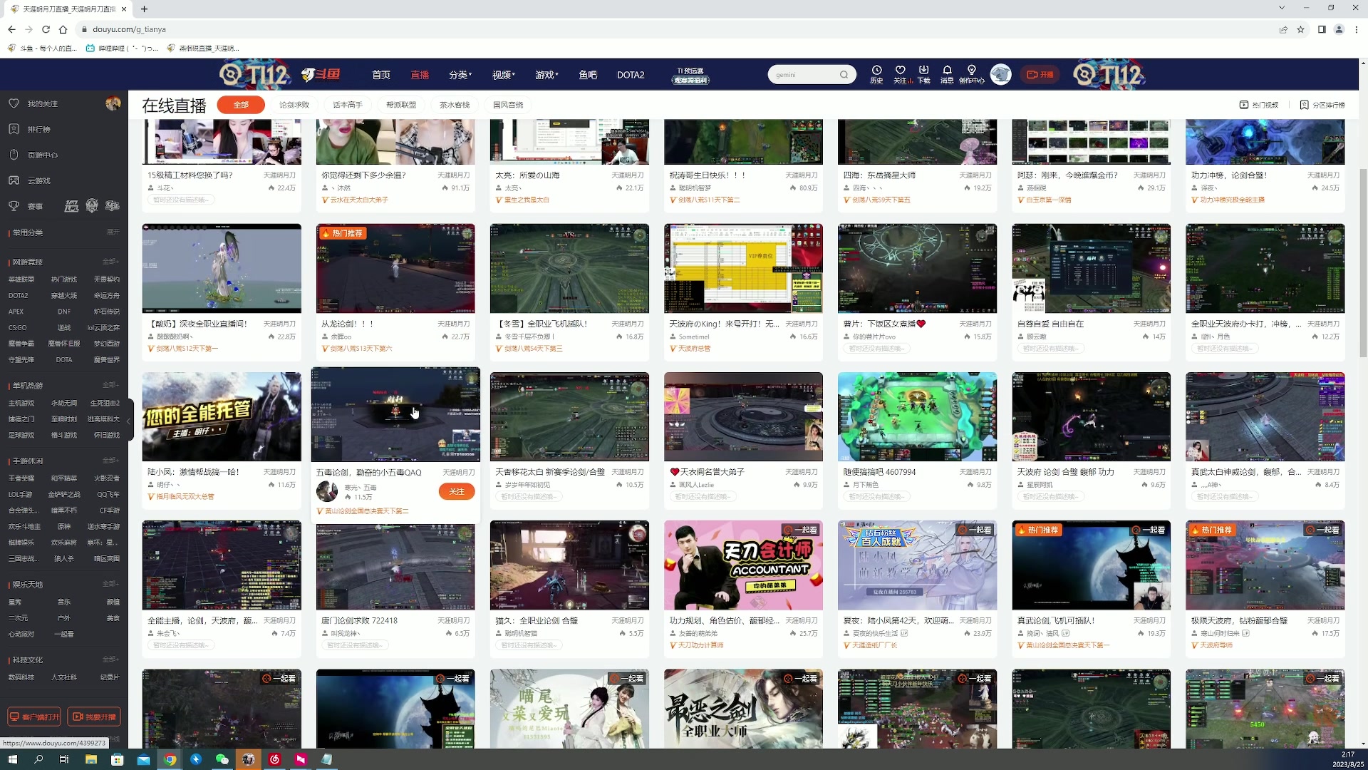Expand 网游竞技 category with 全部
1368x770 pixels.
click(x=110, y=262)
